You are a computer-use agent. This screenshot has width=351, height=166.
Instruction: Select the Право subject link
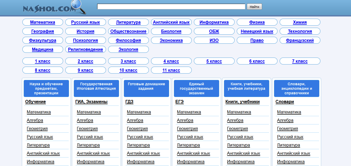[x=257, y=41]
